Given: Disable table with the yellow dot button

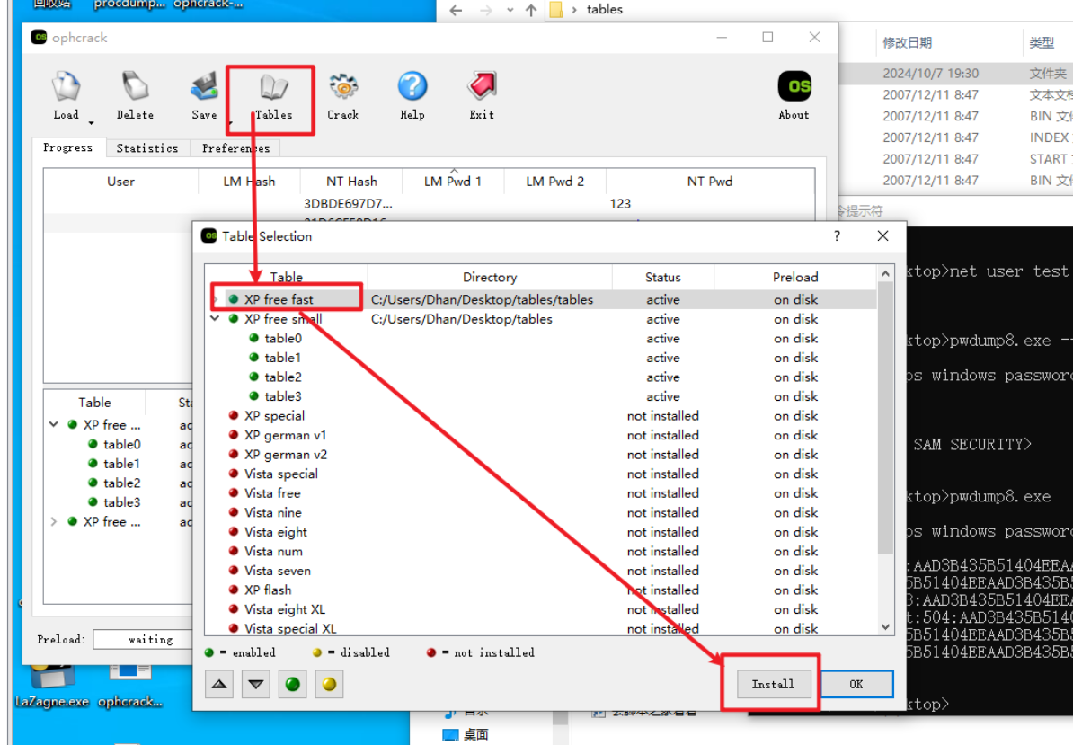Looking at the screenshot, I should click(329, 684).
